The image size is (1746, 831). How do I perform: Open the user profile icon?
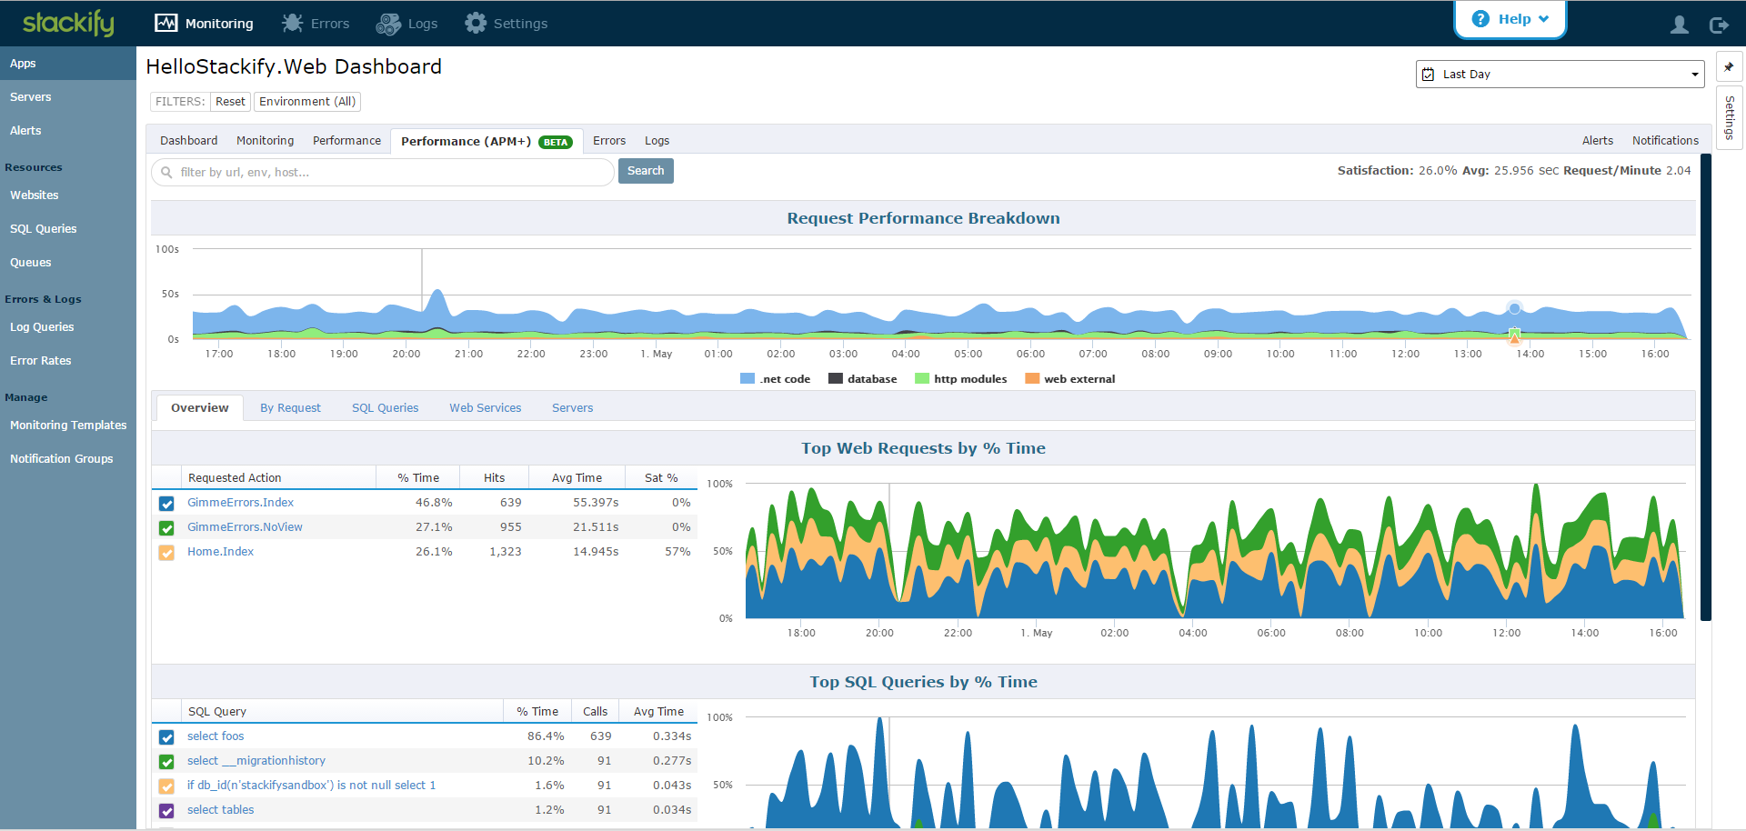click(1680, 25)
